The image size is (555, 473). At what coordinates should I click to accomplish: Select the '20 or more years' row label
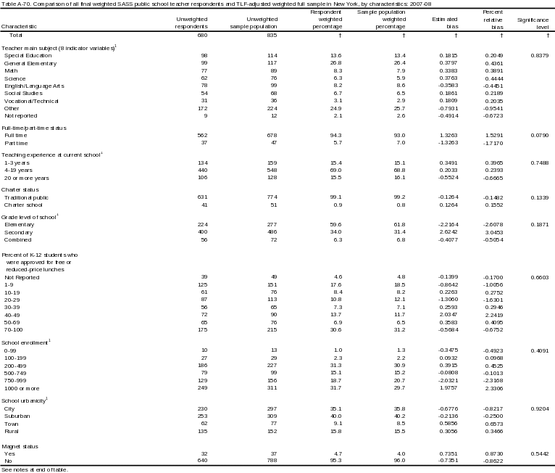pos(27,178)
